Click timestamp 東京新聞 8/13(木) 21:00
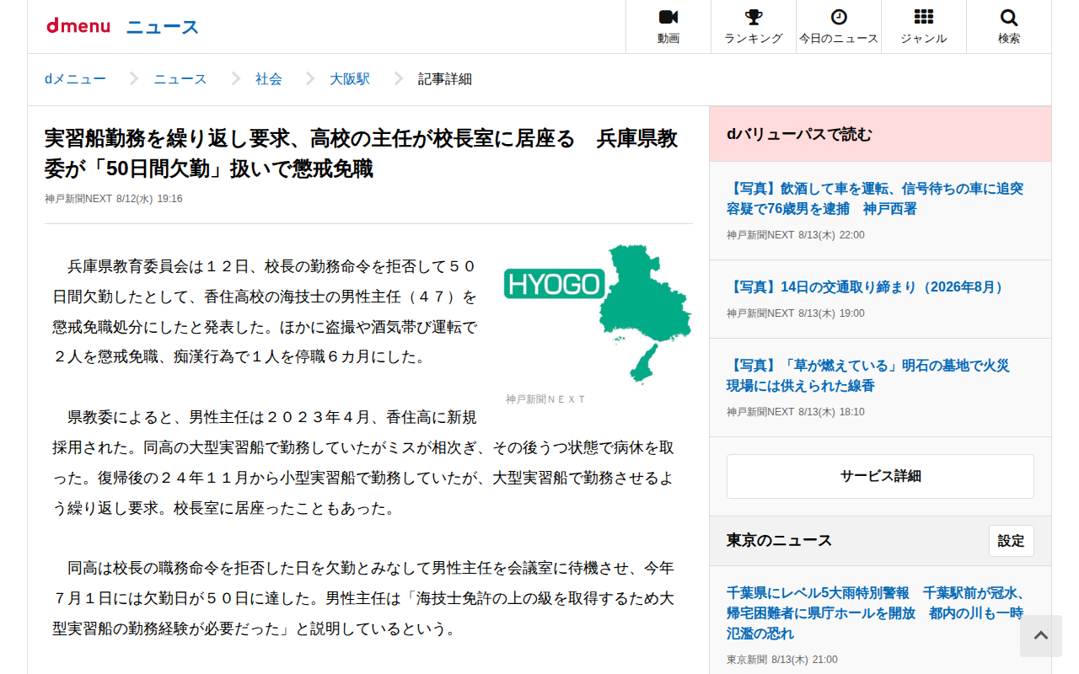The image size is (1079, 674). 782,660
